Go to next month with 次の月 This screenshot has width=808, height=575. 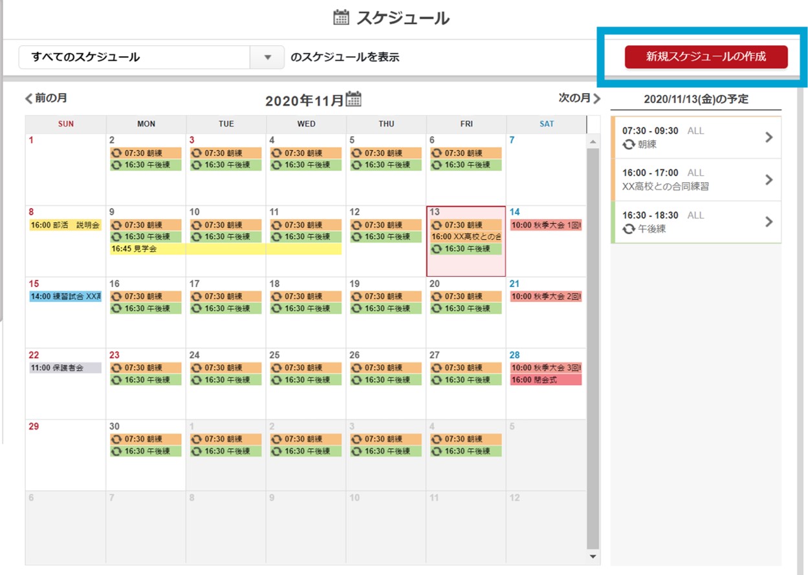579,98
